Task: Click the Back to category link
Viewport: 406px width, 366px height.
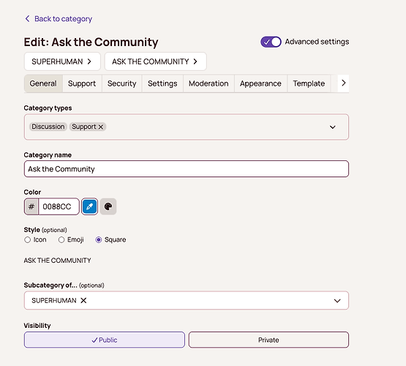Action: coord(59,19)
